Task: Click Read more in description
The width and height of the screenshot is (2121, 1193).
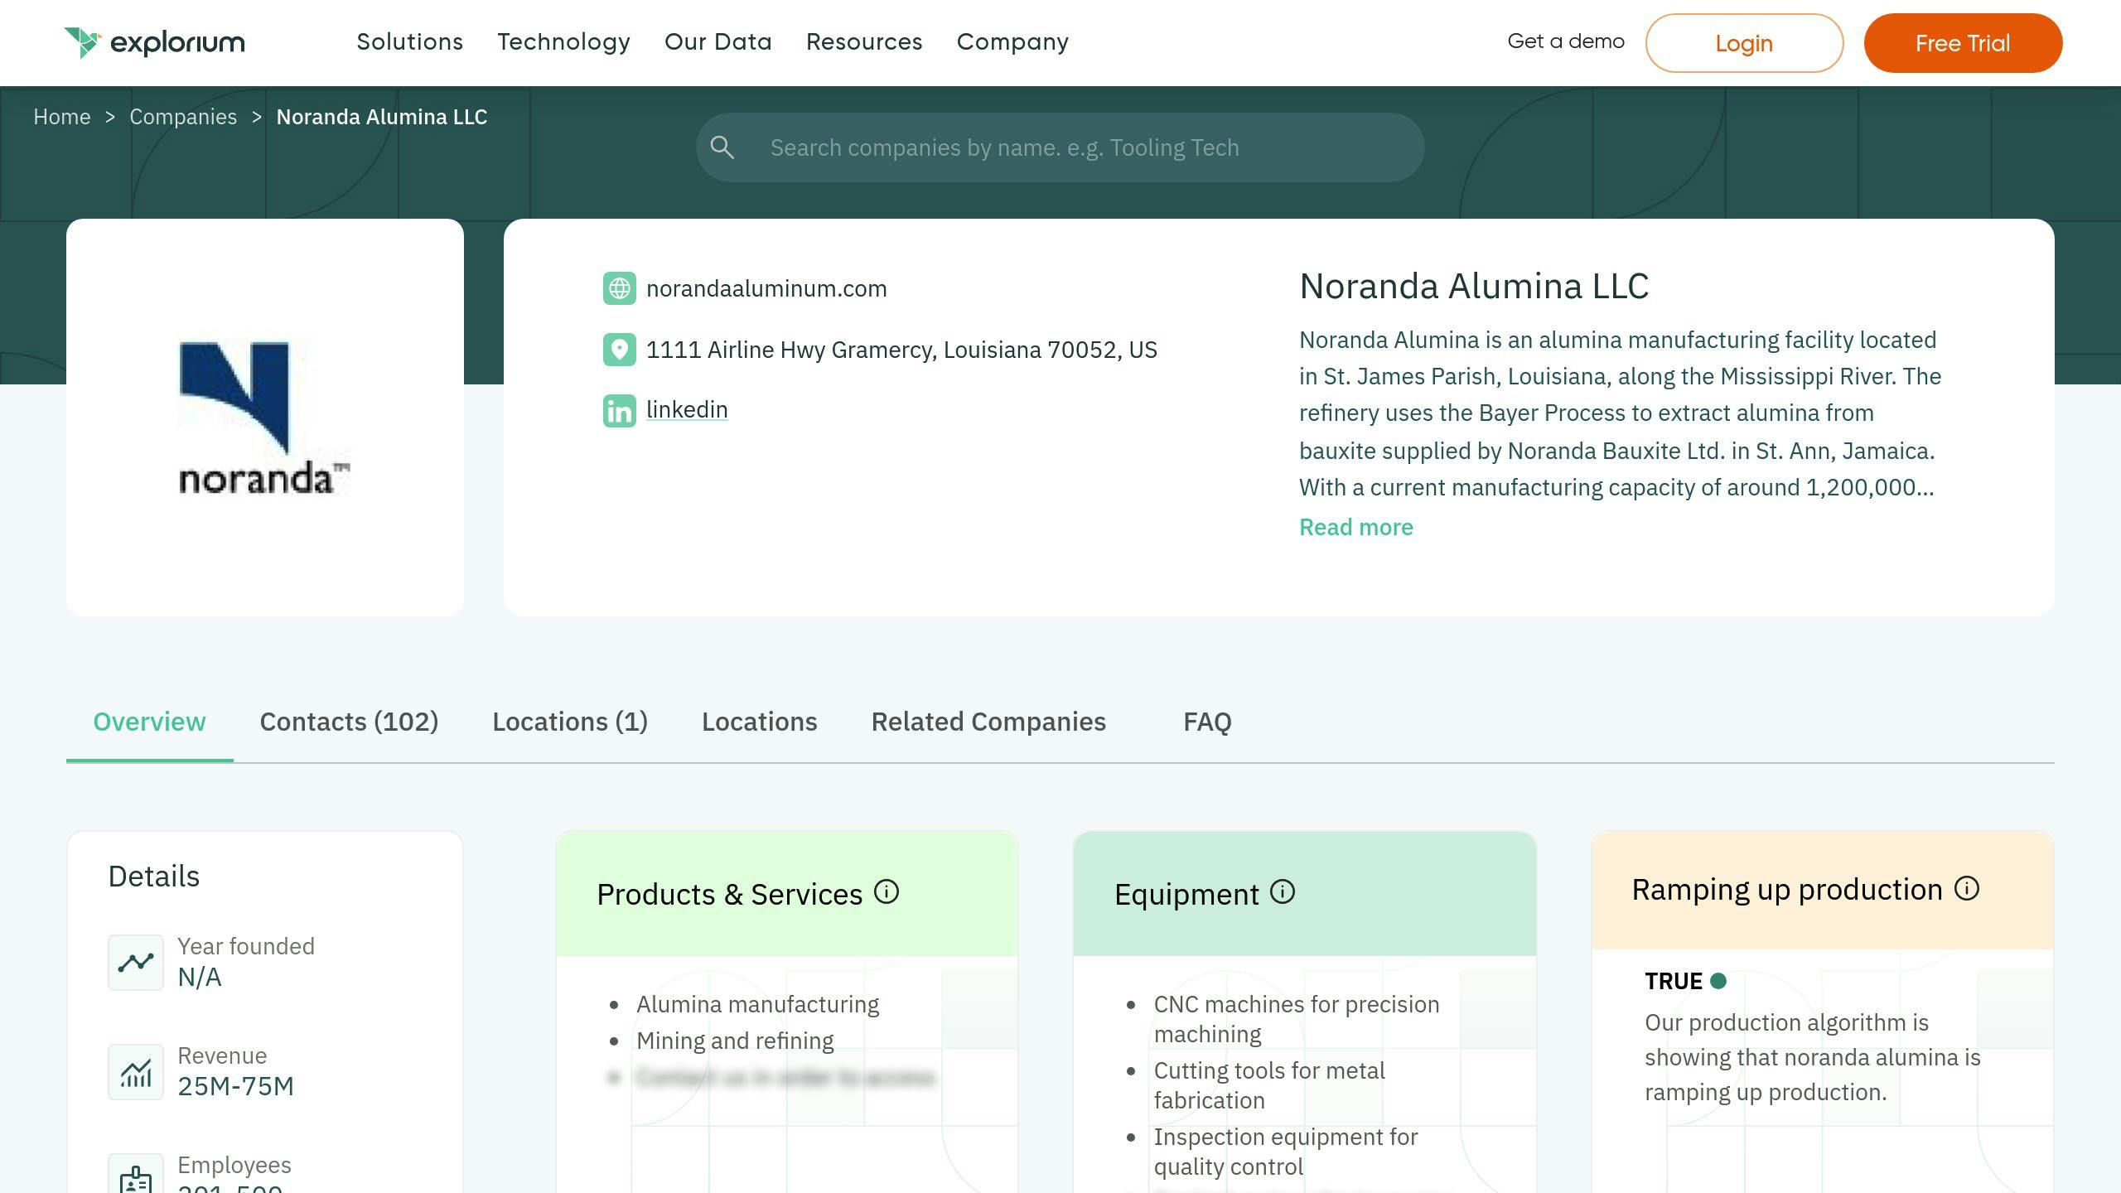Action: [1356, 527]
